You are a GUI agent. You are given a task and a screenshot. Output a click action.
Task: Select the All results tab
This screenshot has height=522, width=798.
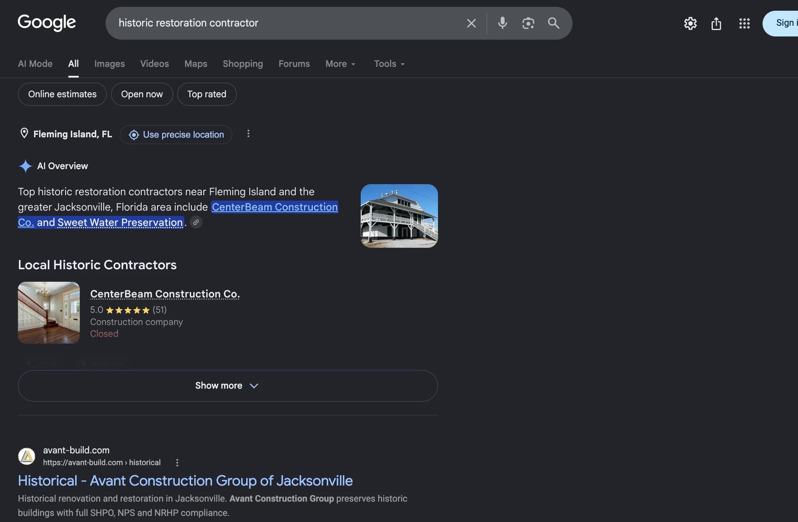[73, 64]
